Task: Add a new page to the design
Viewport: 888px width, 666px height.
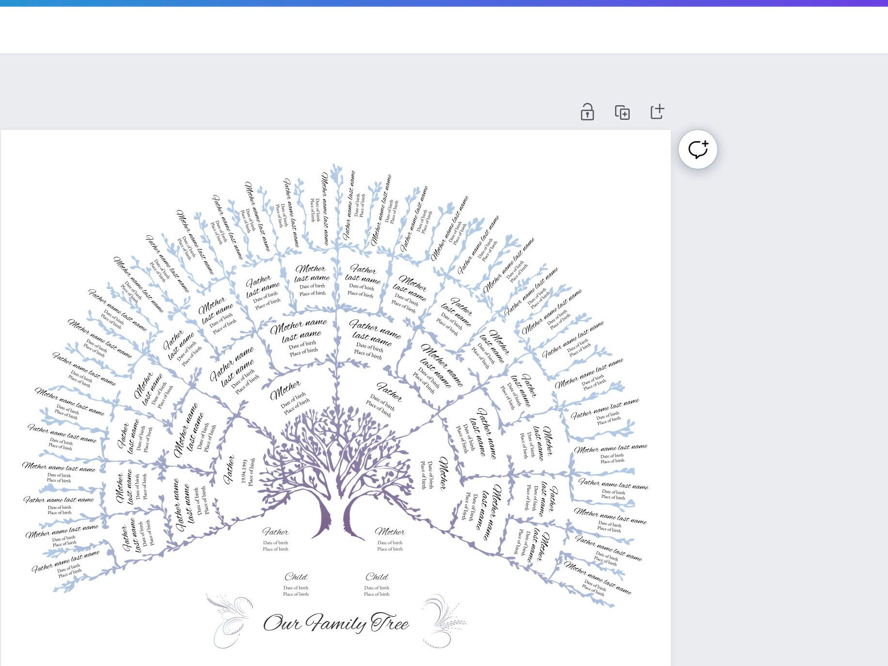Action: (658, 112)
